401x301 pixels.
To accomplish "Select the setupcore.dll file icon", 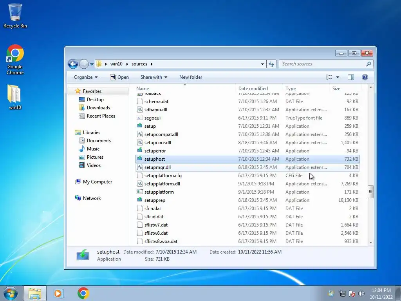I will 140,143.
